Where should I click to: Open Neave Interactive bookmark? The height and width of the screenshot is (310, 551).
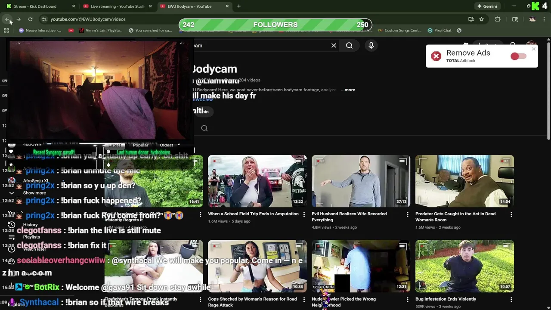(40, 30)
